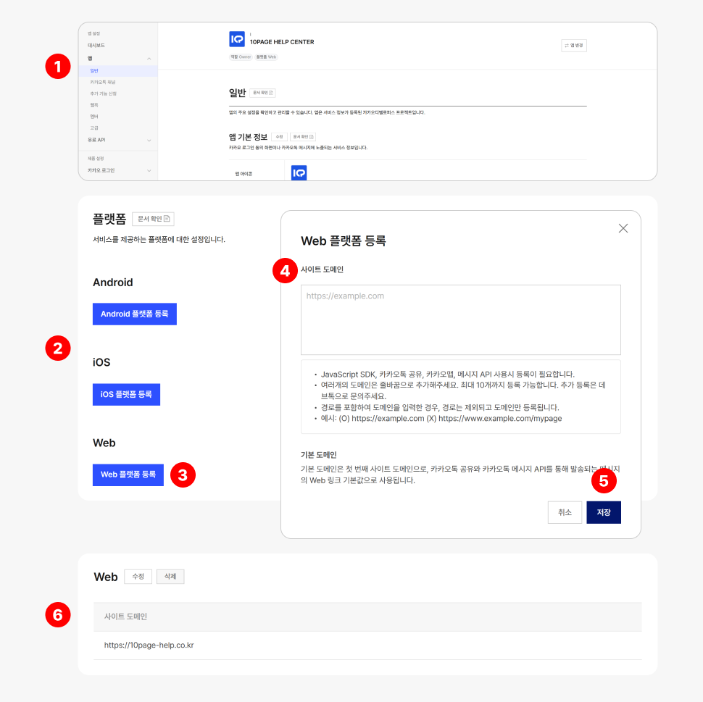Close the Web 플랫폼 등록 dialog
This screenshot has height=702, width=703.
coord(623,228)
